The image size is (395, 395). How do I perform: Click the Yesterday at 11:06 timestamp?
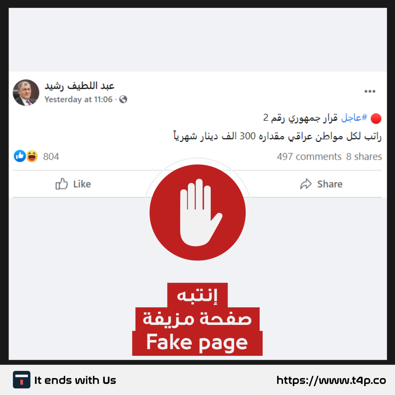pyautogui.click(x=78, y=100)
